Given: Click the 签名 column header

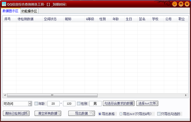Looking at the screenshot, I should point(144,19).
